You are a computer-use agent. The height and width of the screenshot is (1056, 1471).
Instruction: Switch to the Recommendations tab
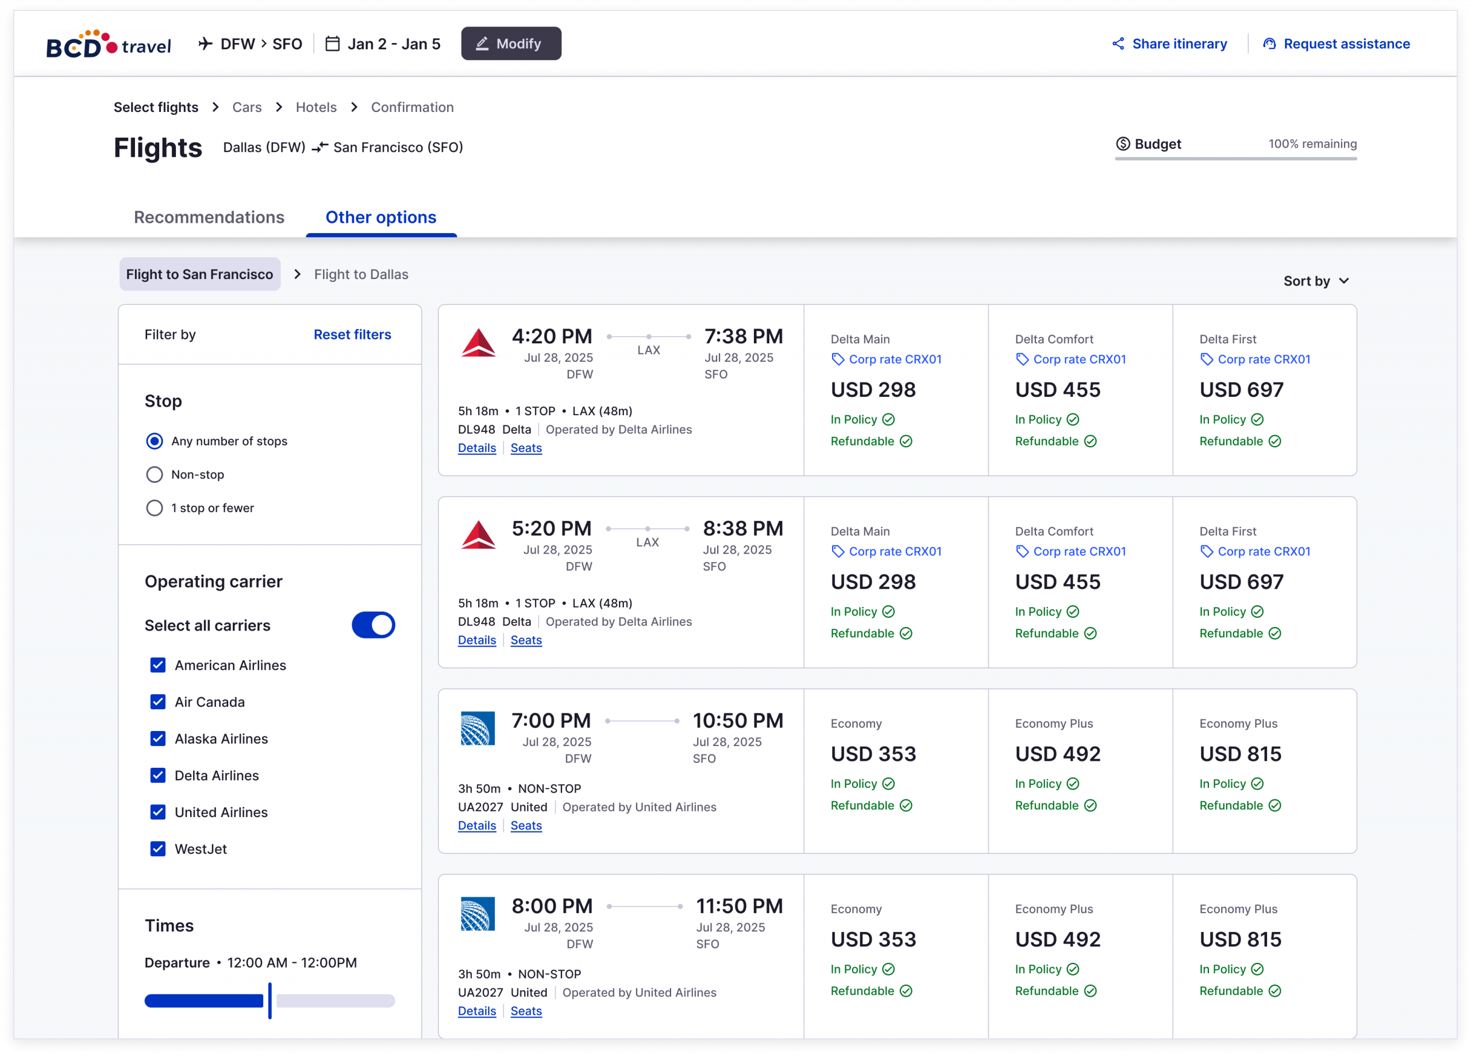[209, 217]
